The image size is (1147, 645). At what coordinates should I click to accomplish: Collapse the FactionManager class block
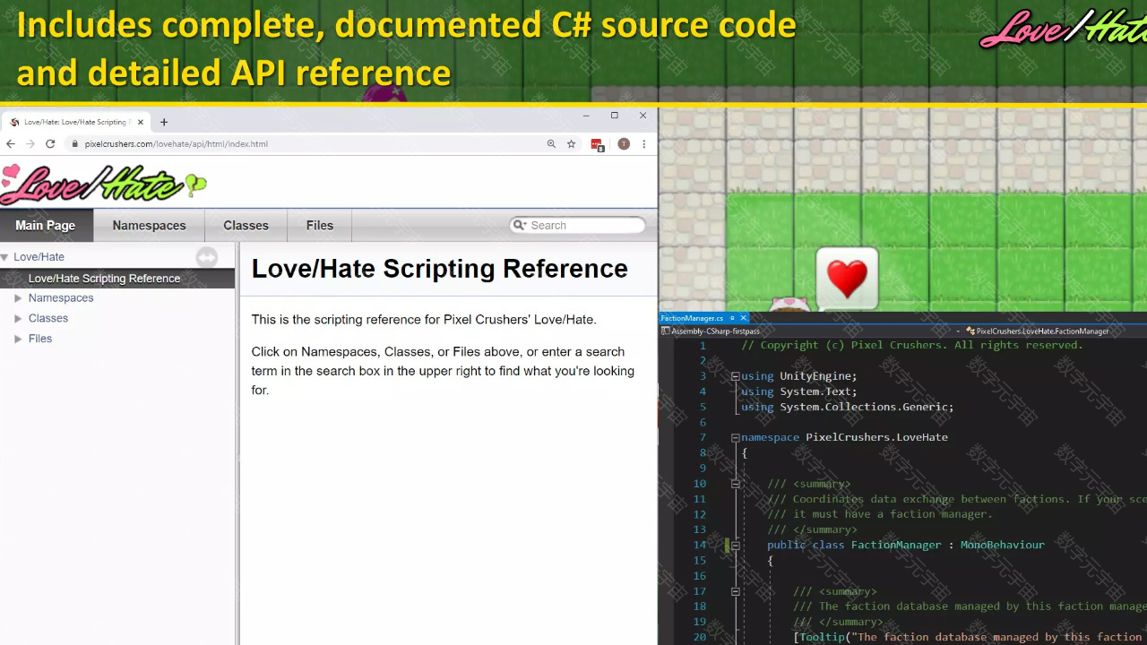pyautogui.click(x=735, y=546)
